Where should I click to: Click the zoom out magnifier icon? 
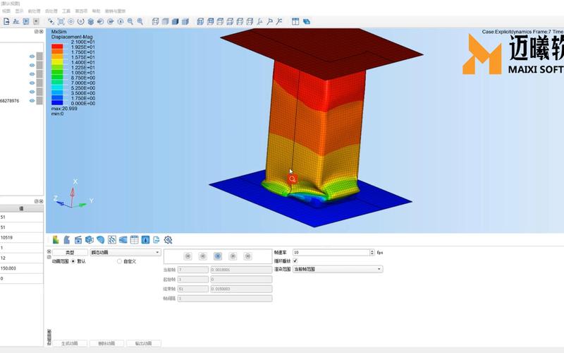pos(130,22)
